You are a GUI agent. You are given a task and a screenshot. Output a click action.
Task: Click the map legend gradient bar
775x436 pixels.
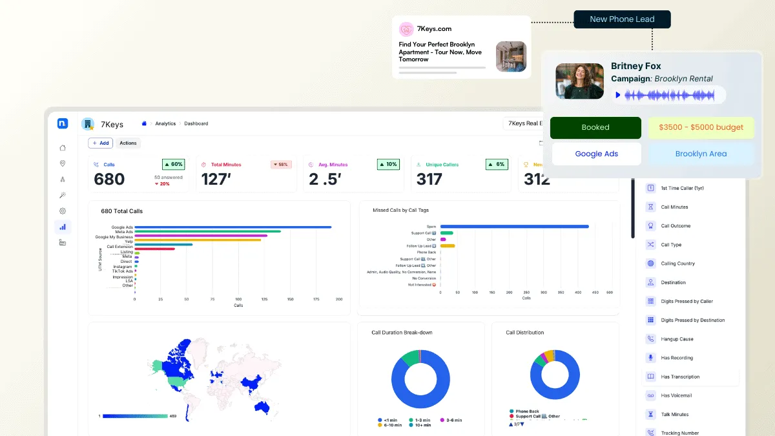135,416
